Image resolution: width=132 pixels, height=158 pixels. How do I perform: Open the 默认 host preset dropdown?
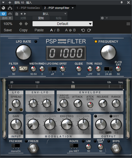point(47,14)
